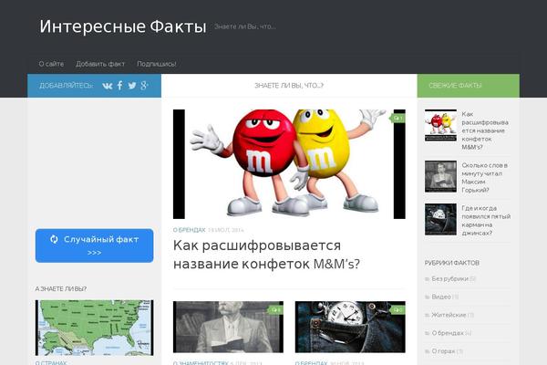Click refresh icon in Случайный факт button
The height and width of the screenshot is (365, 547).
[x=54, y=239]
